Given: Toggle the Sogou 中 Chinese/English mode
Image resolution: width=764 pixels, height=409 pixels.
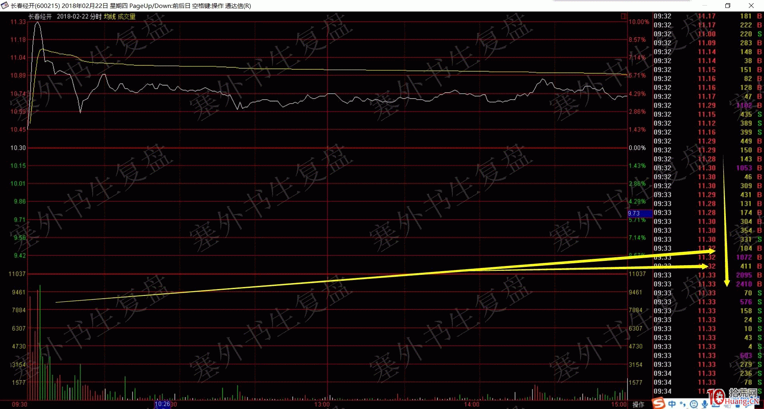Looking at the screenshot, I should 672,404.
